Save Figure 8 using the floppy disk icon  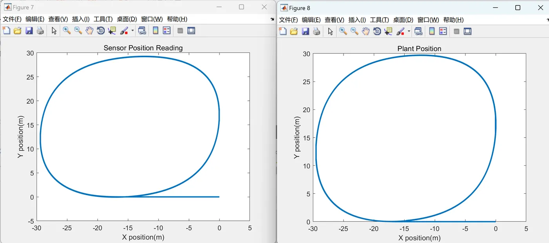click(305, 31)
